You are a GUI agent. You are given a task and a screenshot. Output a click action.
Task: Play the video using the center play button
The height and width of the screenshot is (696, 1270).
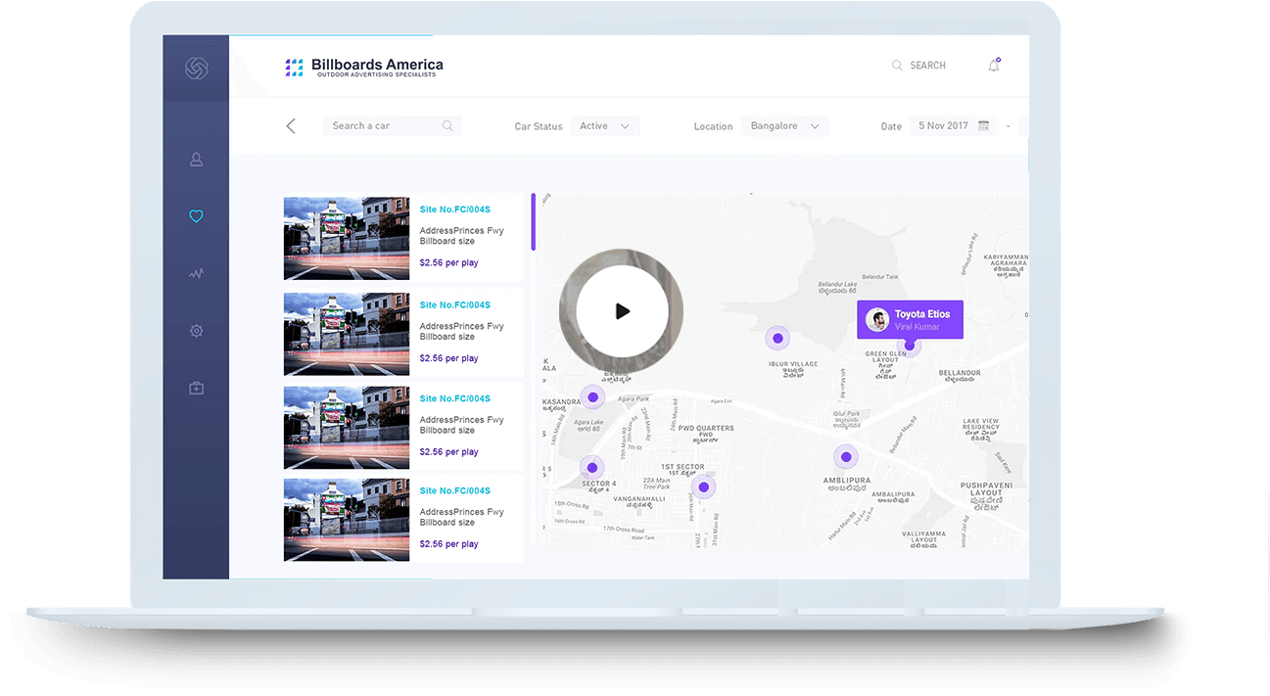pos(620,310)
